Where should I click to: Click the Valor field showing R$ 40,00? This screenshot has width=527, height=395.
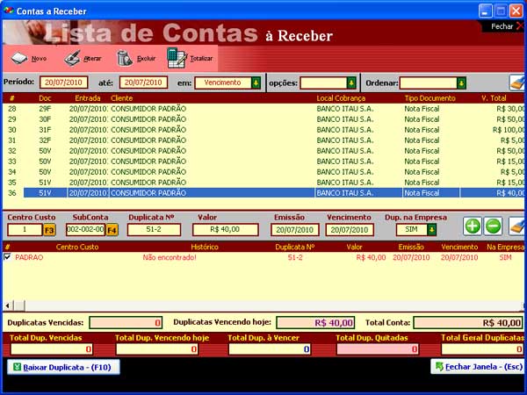225,230
